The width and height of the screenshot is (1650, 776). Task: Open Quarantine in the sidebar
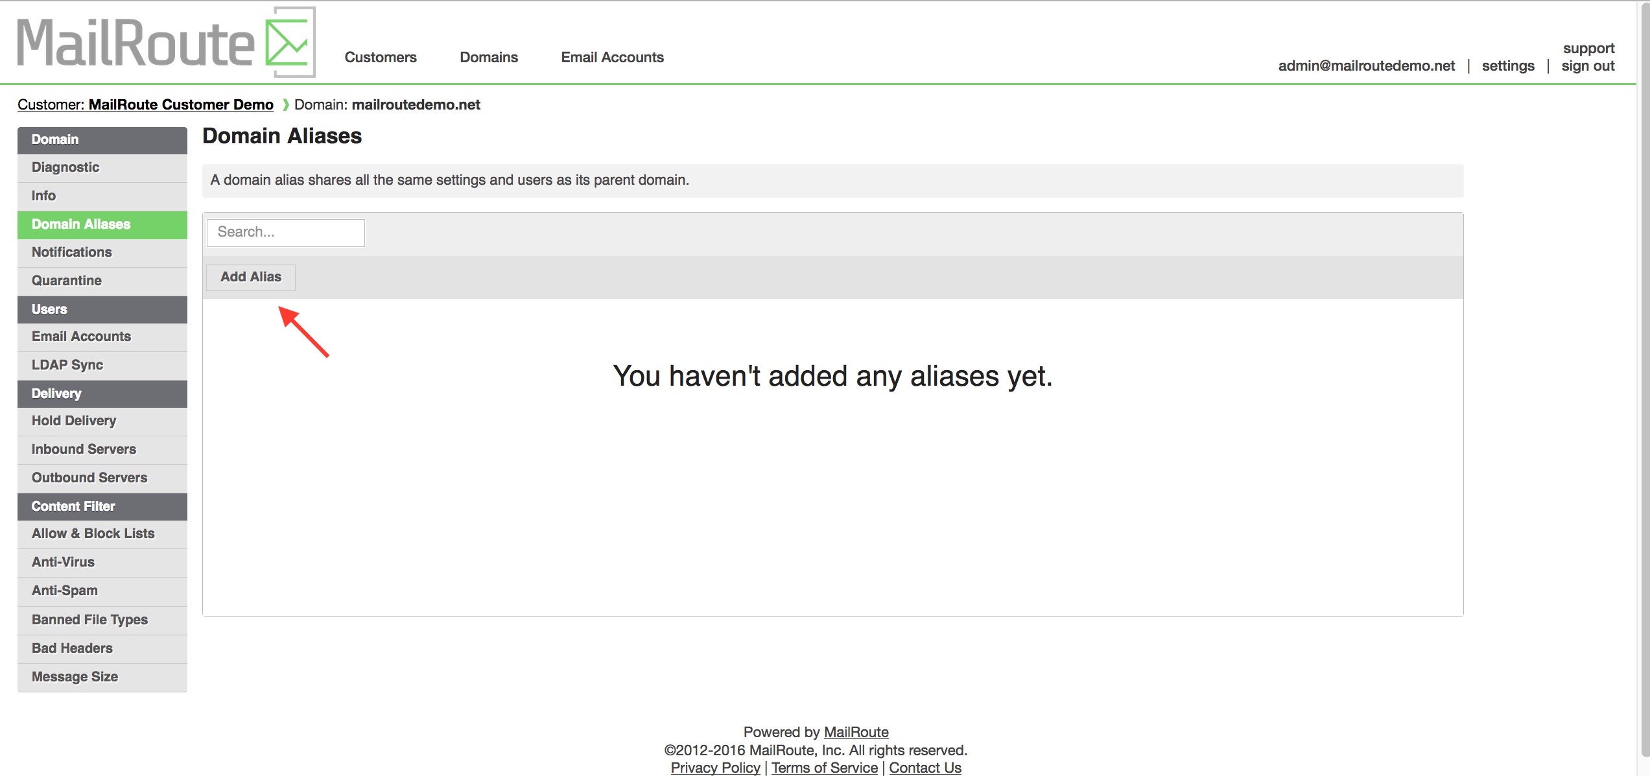[102, 281]
